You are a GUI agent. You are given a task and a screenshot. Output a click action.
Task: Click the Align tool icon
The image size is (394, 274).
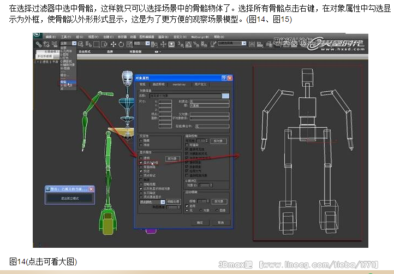(x=260, y=45)
